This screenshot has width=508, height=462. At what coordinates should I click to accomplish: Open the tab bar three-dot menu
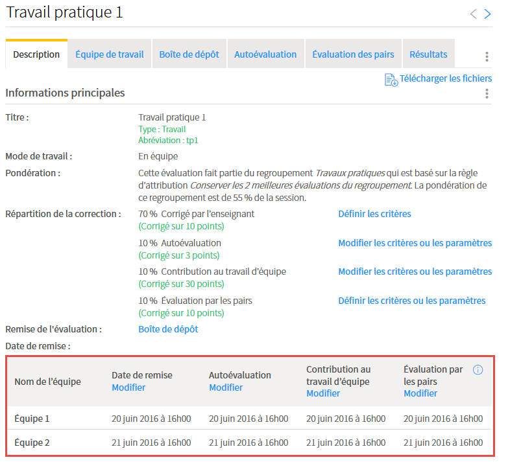[x=487, y=56]
